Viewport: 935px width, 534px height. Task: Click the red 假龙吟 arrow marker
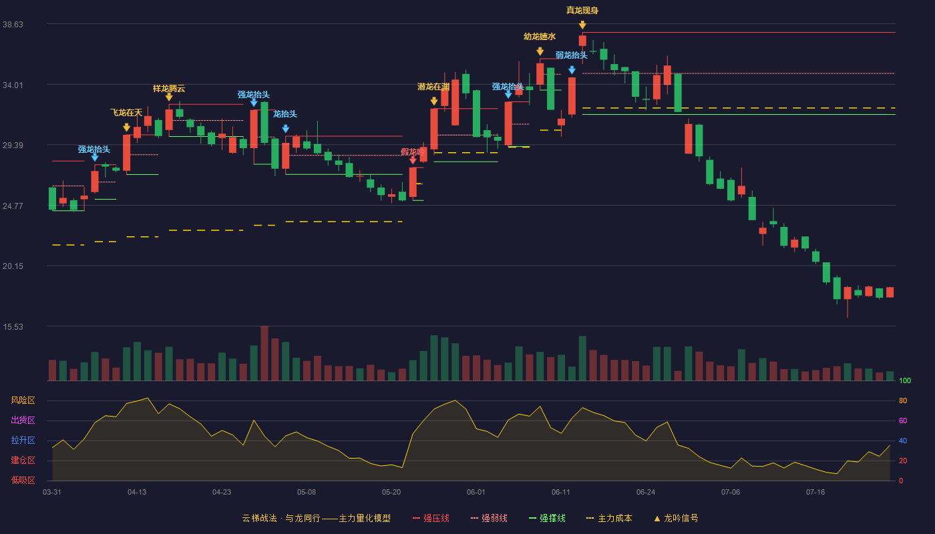413,160
